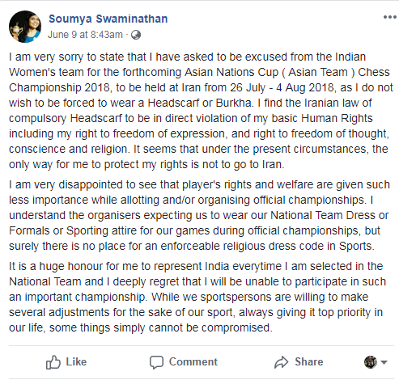Click the small commenting-as avatar
Screen dimensions: 399x380
point(371,362)
